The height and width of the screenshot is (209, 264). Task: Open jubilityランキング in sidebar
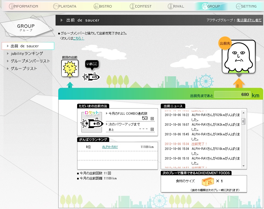(x=27, y=53)
